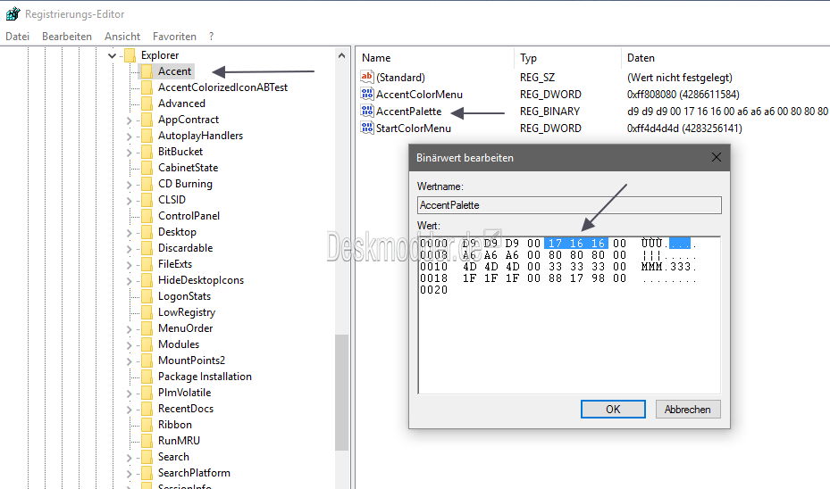Expand the Search key
This screenshot has height=489, width=830.
pos(130,458)
